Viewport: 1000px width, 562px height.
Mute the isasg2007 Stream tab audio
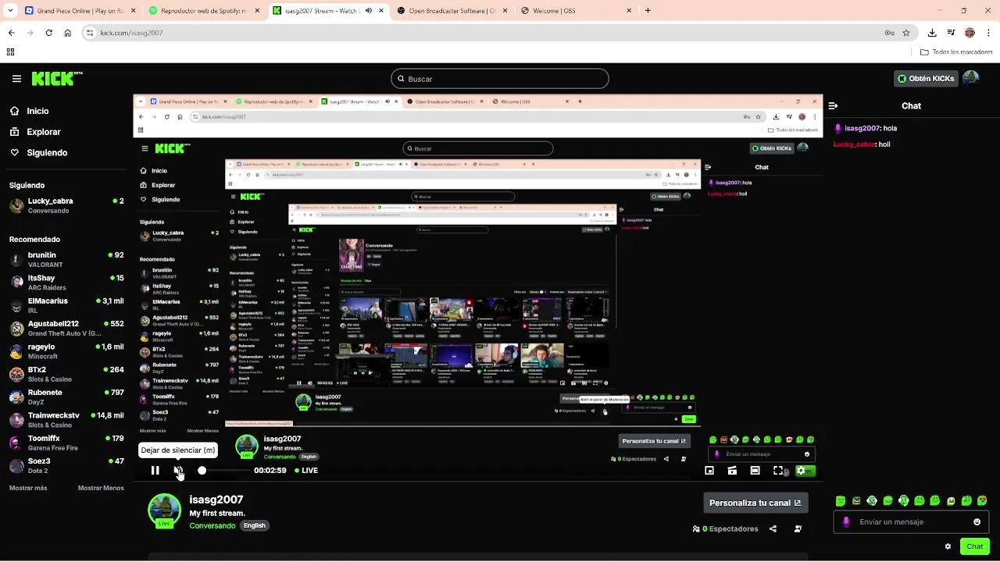click(x=369, y=11)
